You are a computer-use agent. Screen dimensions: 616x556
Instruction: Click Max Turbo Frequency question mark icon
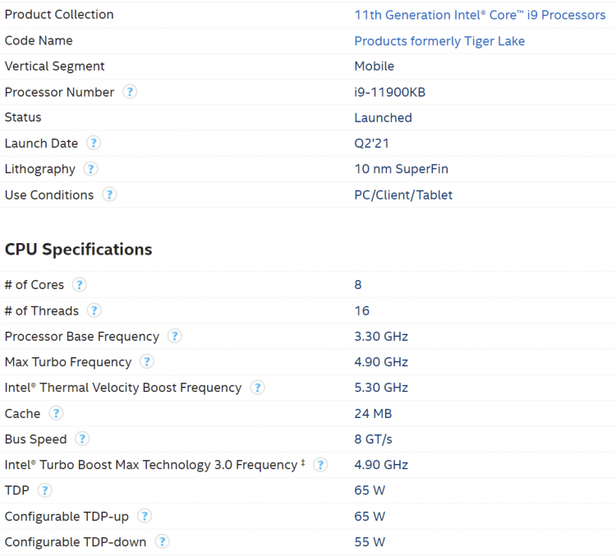(x=146, y=361)
